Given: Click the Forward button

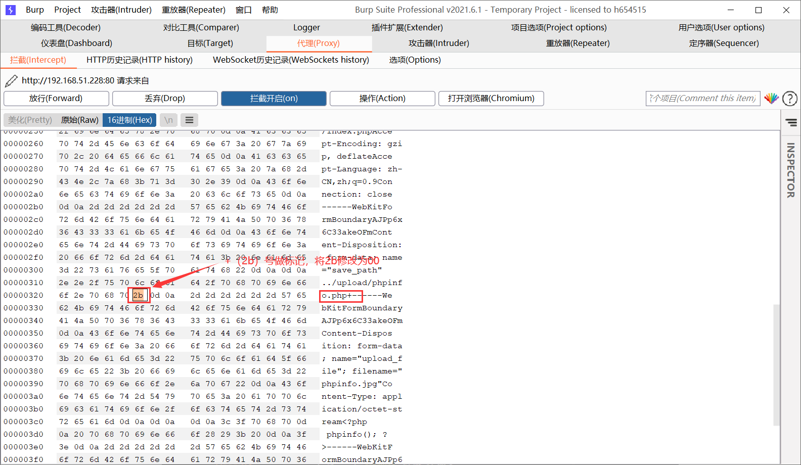Looking at the screenshot, I should tap(56, 98).
